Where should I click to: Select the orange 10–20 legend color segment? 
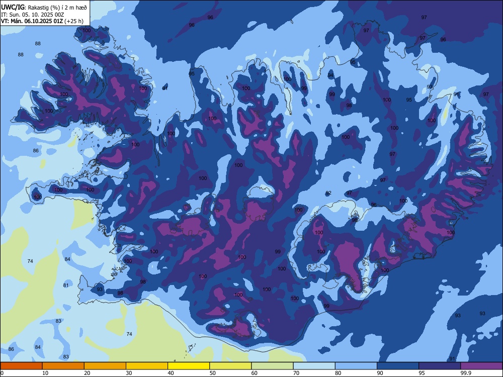[x=63, y=366]
